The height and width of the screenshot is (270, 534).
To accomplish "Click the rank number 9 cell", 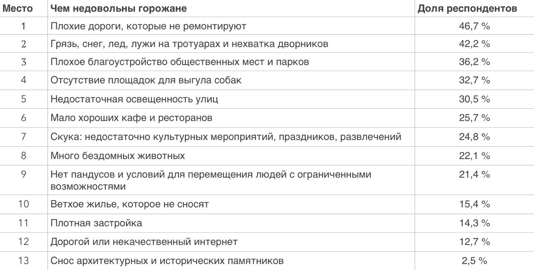I will click(23, 175).
